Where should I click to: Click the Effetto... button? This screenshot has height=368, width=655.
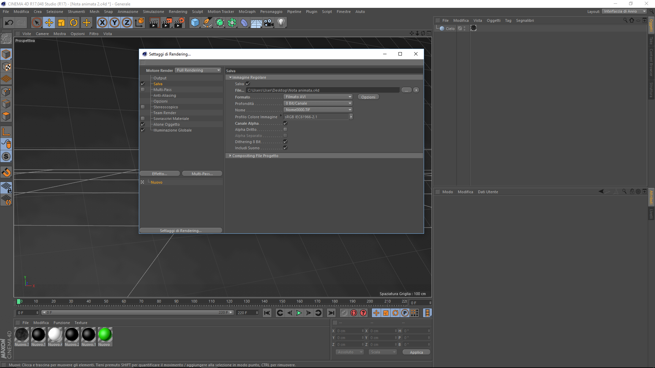coord(160,174)
